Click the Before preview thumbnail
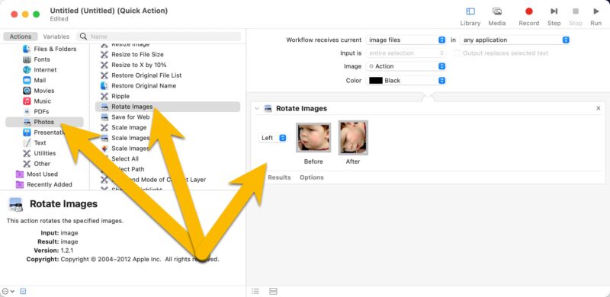 pyautogui.click(x=313, y=138)
